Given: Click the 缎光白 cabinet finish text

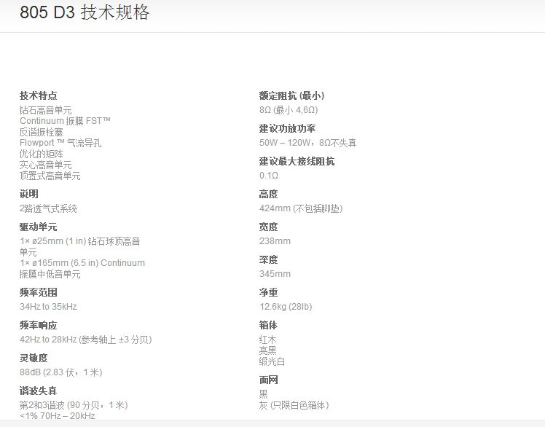Looking at the screenshot, I should pos(272,361).
